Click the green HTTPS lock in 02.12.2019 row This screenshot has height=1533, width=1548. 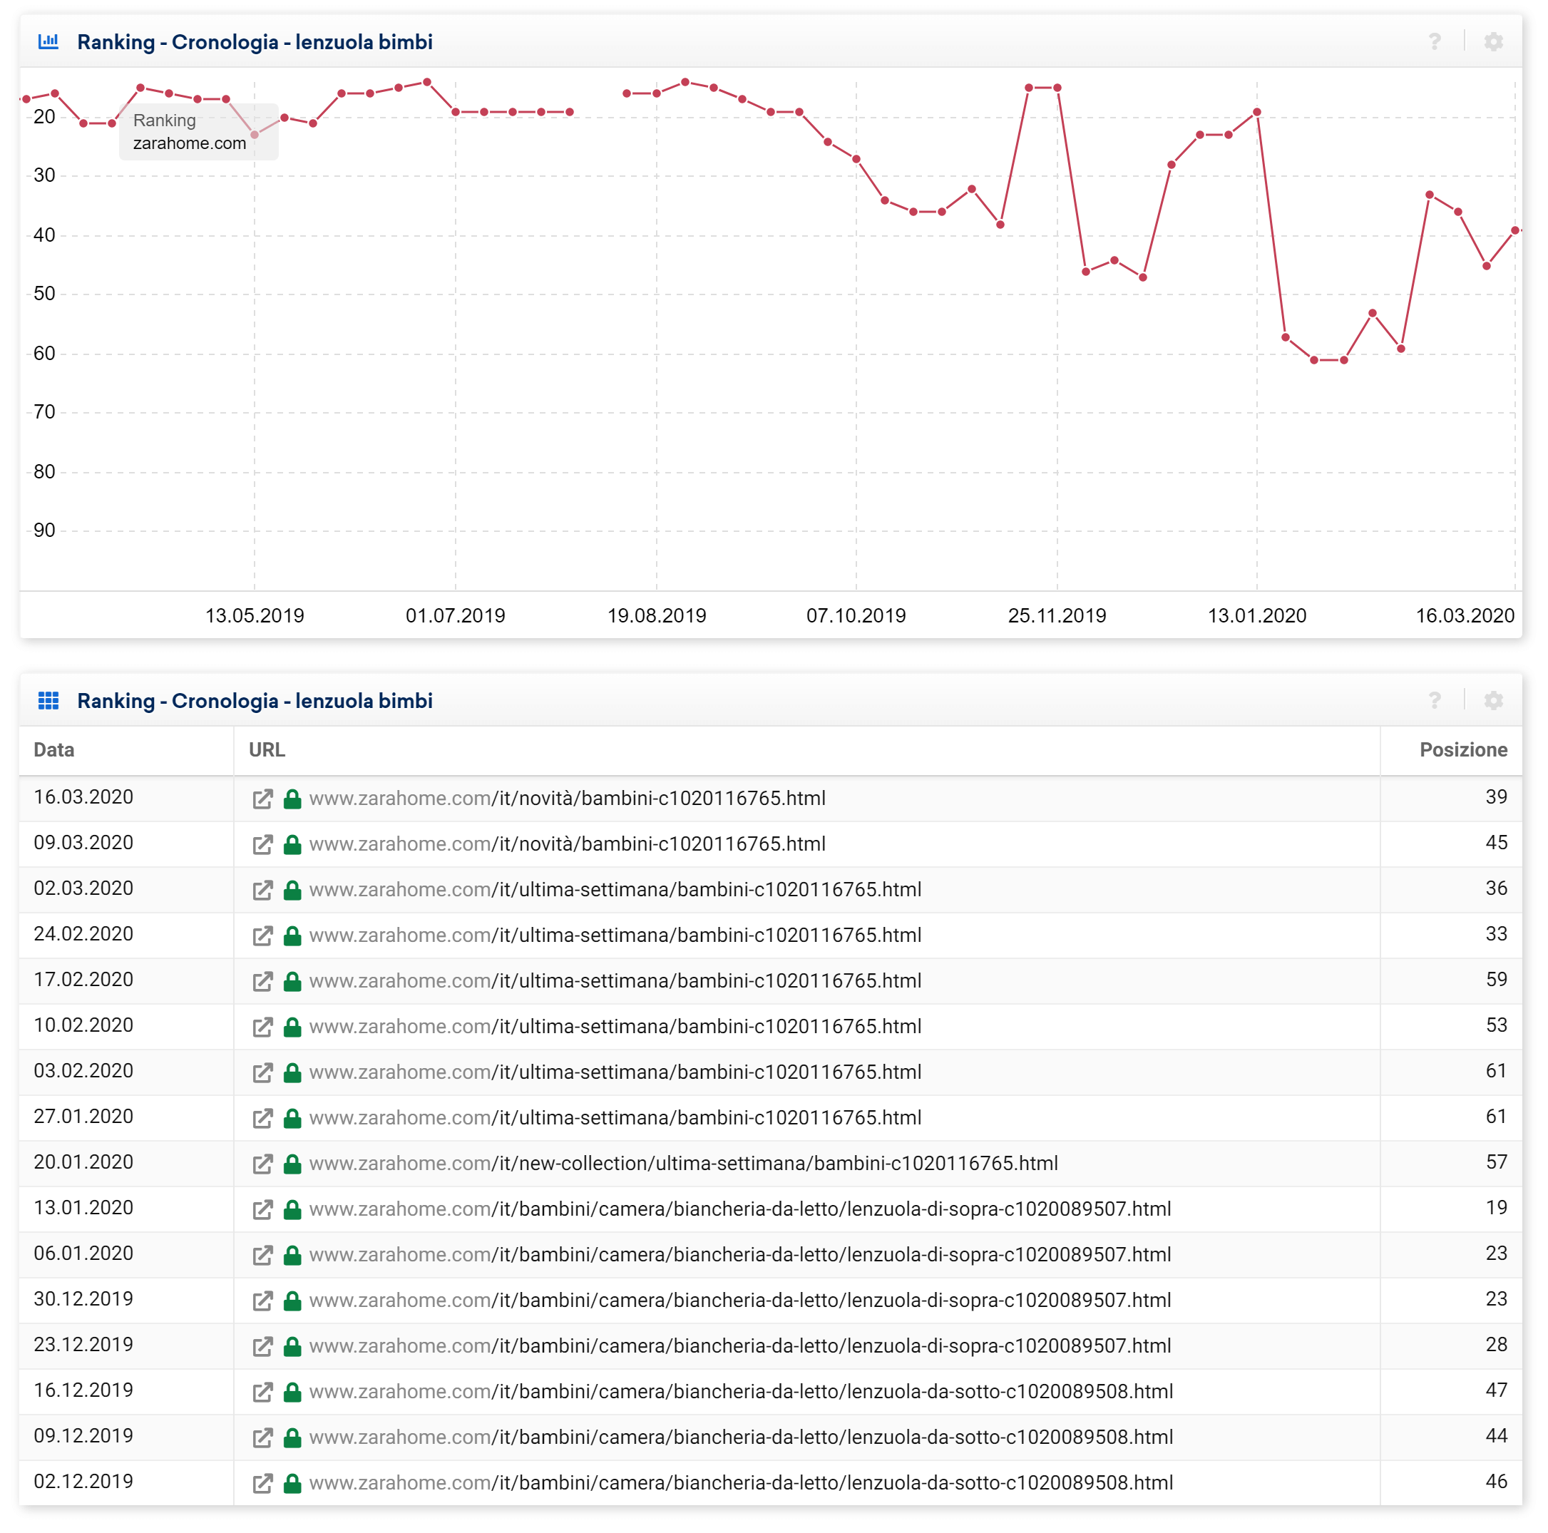click(292, 1483)
